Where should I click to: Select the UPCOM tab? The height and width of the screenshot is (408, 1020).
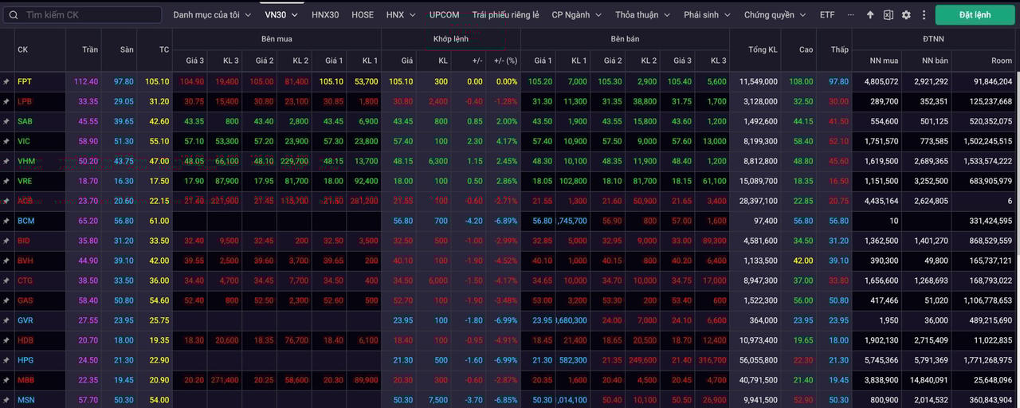coord(444,15)
